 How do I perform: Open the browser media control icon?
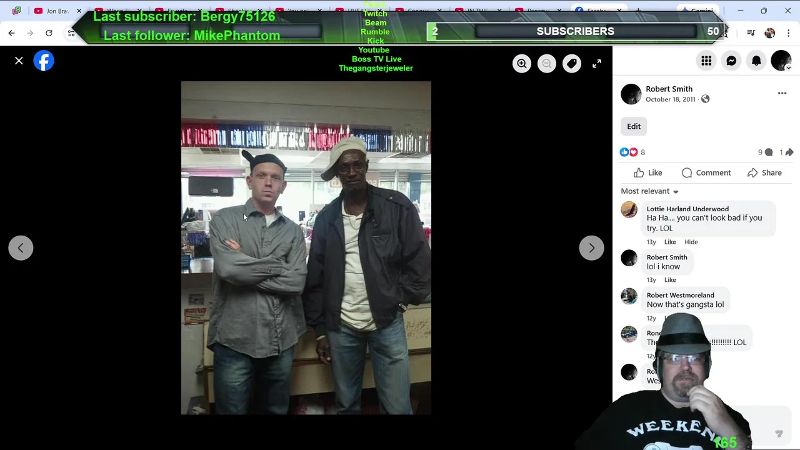[x=751, y=32]
